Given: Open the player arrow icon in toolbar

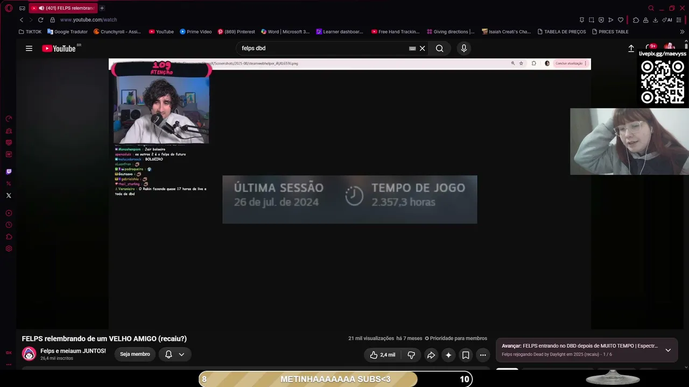Looking at the screenshot, I should (x=611, y=20).
